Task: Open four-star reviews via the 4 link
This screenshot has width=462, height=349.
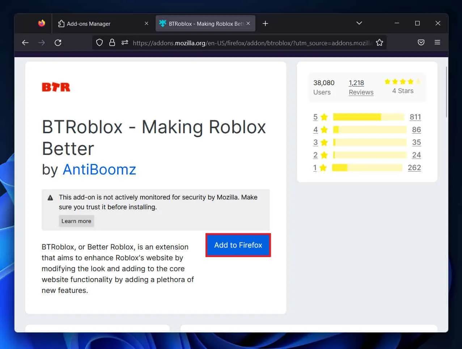Action: pyautogui.click(x=315, y=130)
